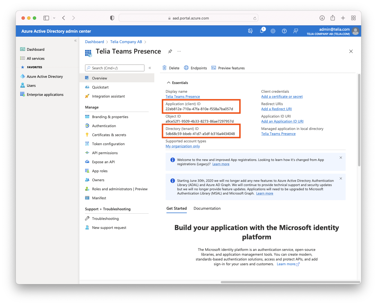Viewport: 377px width, 305px height.
Task: Close the Telia Teams Presence blade
Action: (351, 51)
